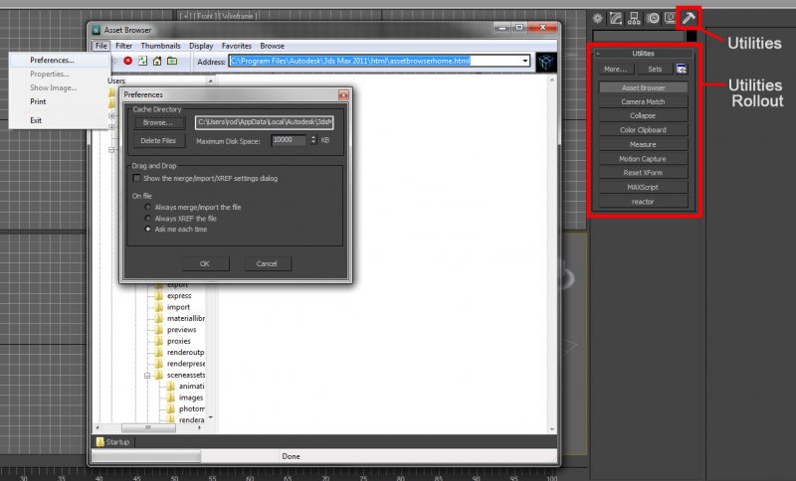Click the red Stop icon in Asset Browser
Viewport: 796px width, 481px height.
tap(128, 61)
